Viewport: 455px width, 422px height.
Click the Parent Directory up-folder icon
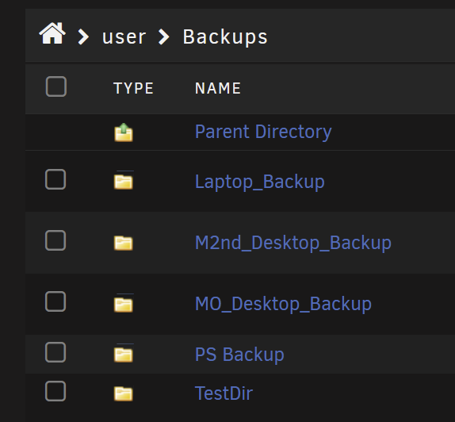(x=124, y=132)
